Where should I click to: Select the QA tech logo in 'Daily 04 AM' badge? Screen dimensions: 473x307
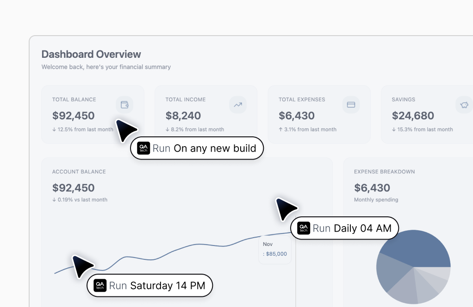point(304,228)
